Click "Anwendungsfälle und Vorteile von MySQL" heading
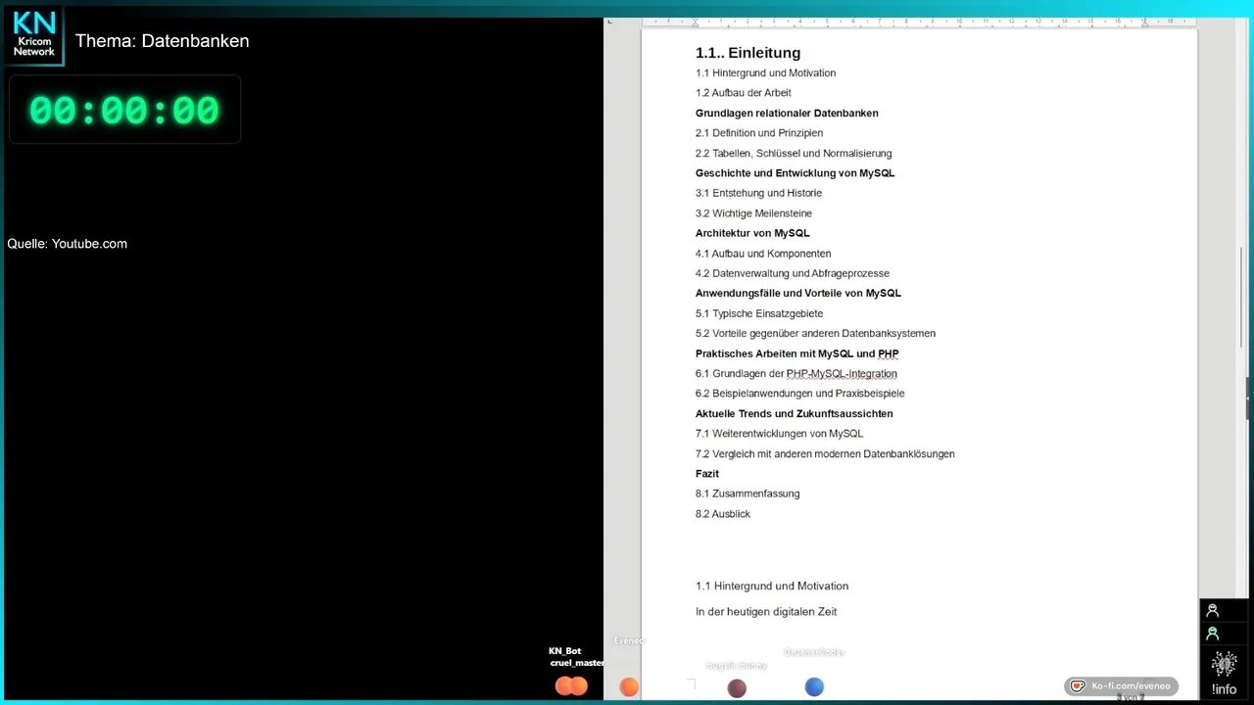1254x705 pixels. 798,293
